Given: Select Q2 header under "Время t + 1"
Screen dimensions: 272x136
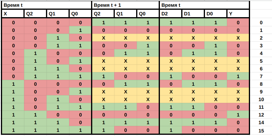Looking at the screenshot, I should click(103, 14).
